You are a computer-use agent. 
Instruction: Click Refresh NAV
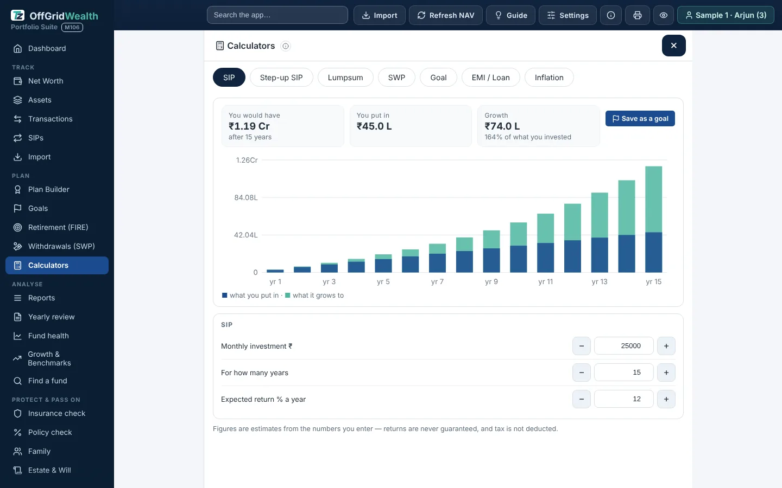(x=446, y=15)
